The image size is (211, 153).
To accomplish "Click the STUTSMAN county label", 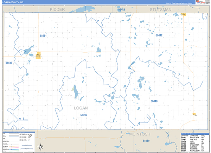I will tap(161, 10).
